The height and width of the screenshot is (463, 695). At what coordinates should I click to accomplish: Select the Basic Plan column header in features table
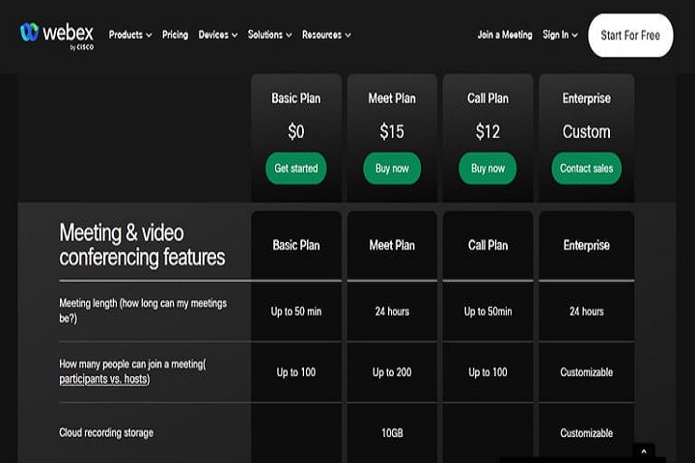pyautogui.click(x=295, y=245)
